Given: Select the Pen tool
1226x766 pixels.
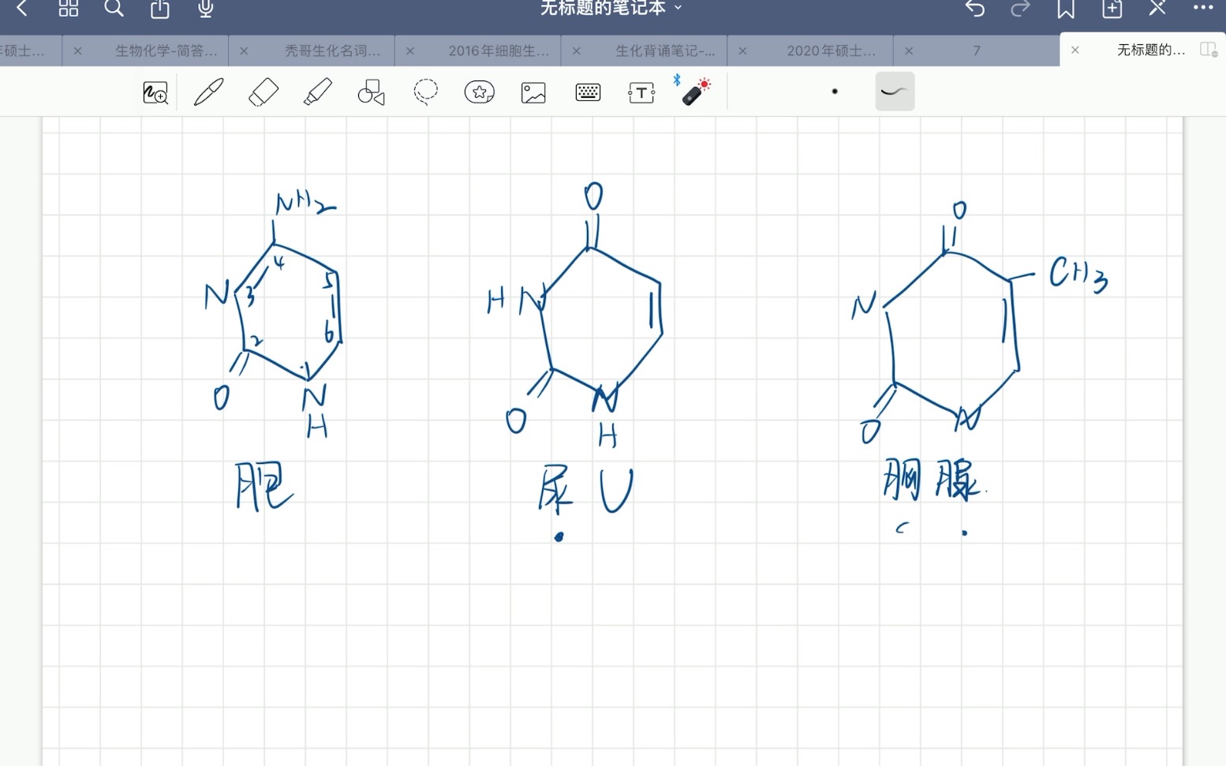Looking at the screenshot, I should (x=208, y=92).
